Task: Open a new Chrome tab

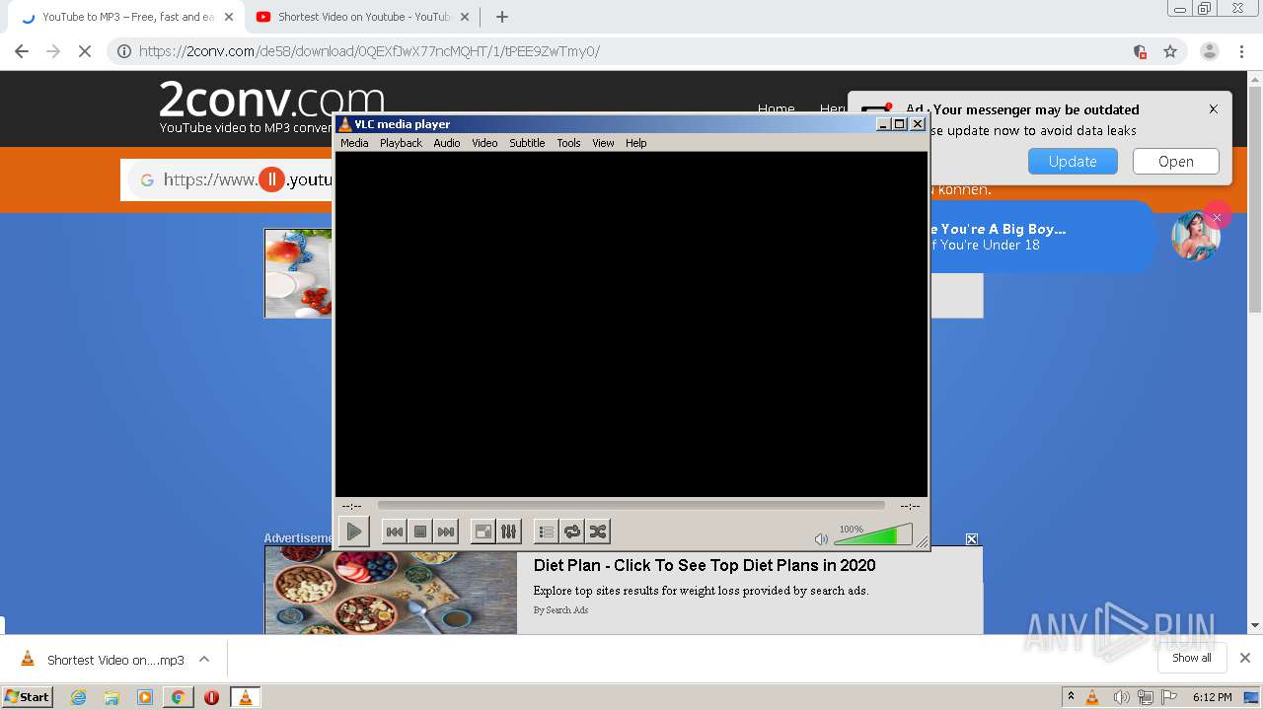Action: point(502,17)
